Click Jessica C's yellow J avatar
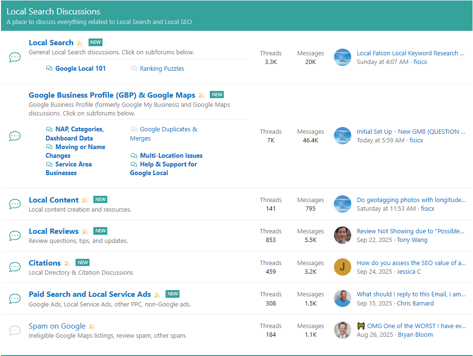 coord(342,267)
